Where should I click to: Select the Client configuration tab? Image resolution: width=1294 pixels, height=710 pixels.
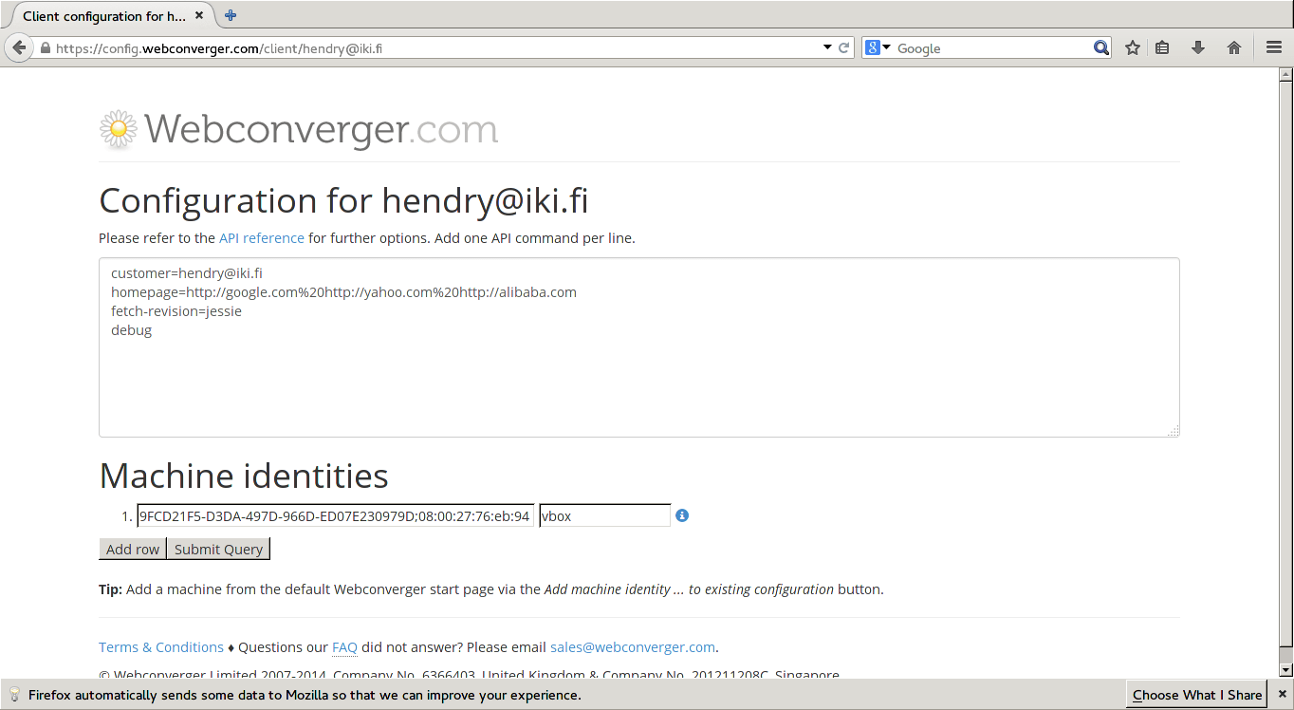[110, 15]
